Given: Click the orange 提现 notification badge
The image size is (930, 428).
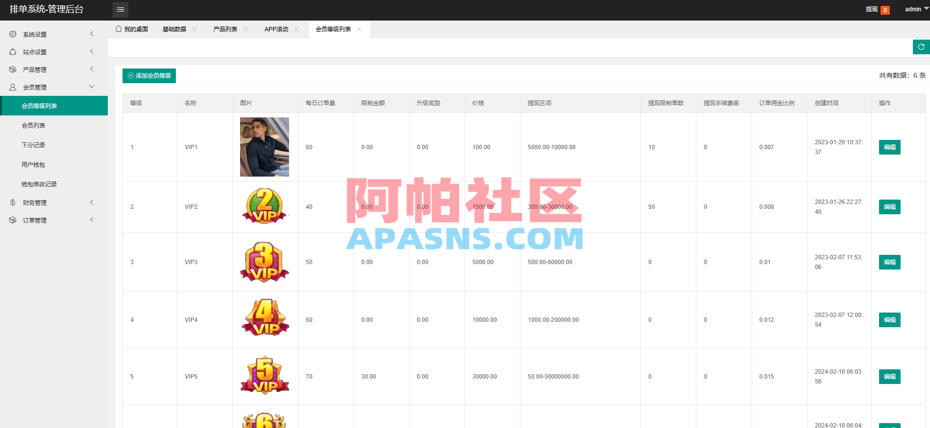Looking at the screenshot, I should pos(885,10).
